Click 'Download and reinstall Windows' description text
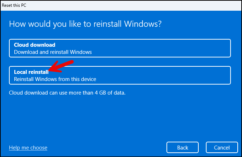The height and width of the screenshot is (157, 242). [53, 52]
